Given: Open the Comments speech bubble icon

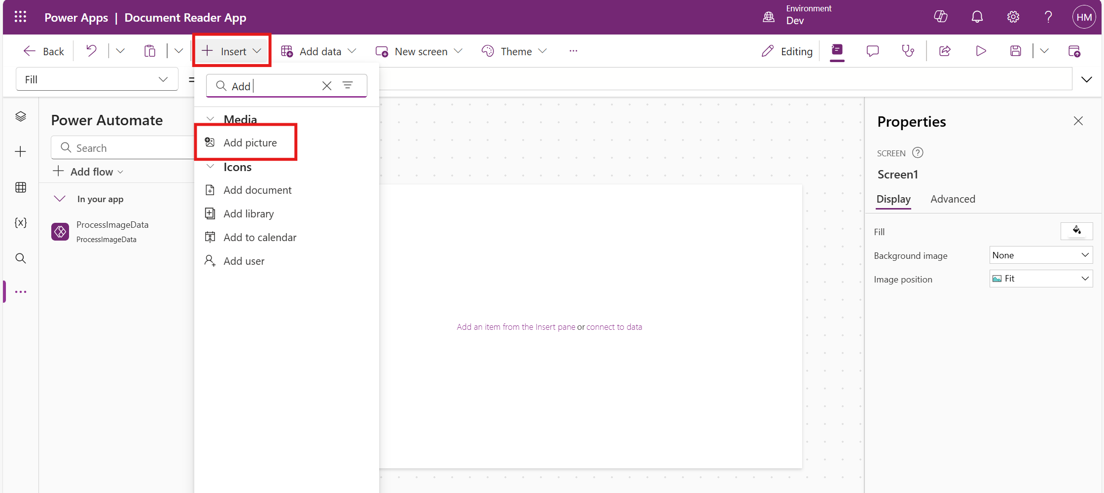Looking at the screenshot, I should (872, 51).
